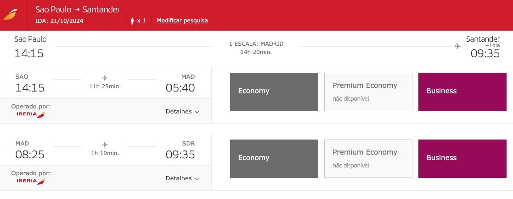Click the 09:35 Santander arrival time
Image resolution: width=513 pixels, height=199 pixels.
click(x=485, y=54)
